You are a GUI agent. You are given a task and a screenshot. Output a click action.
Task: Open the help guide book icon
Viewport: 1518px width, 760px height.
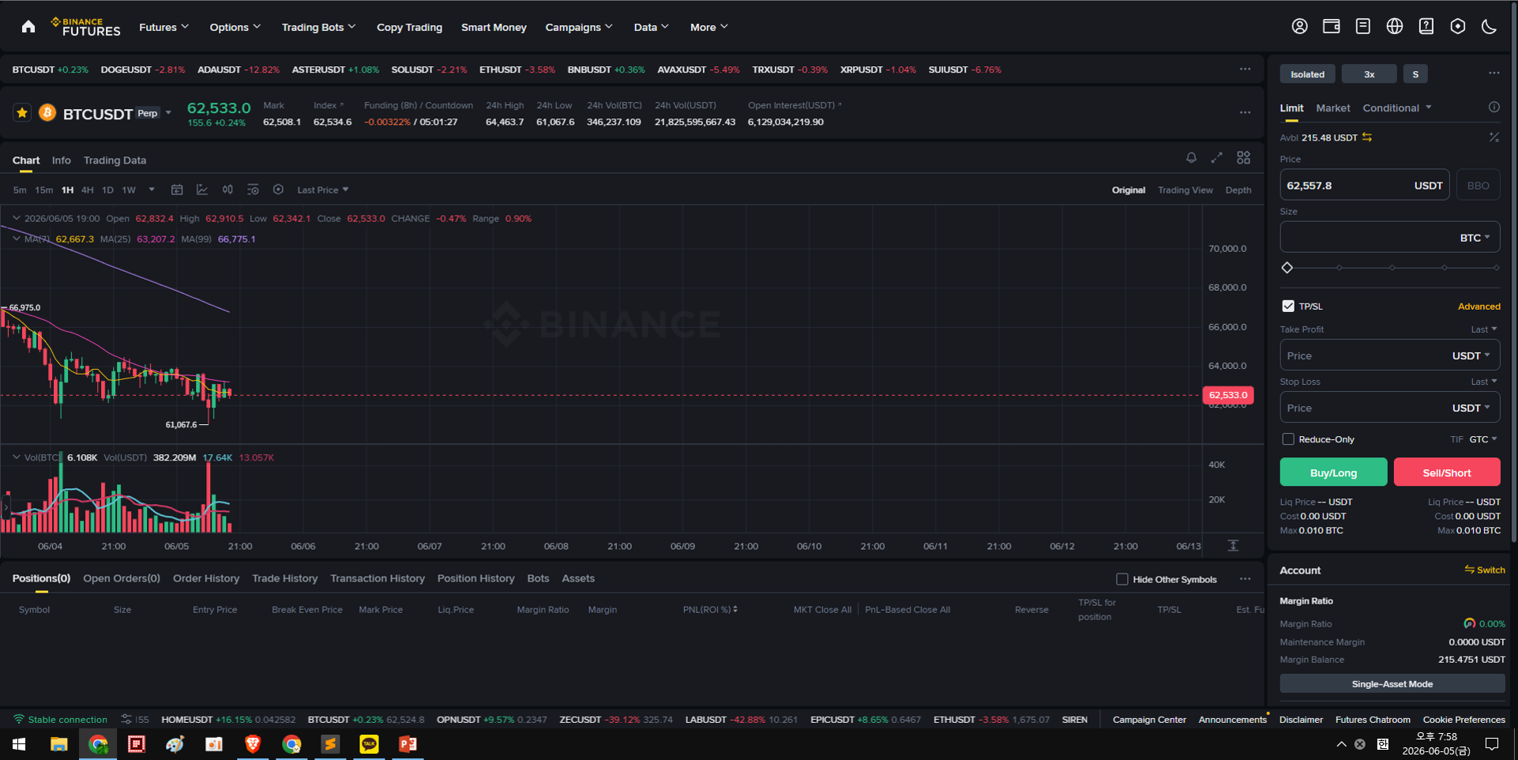pos(1426,27)
